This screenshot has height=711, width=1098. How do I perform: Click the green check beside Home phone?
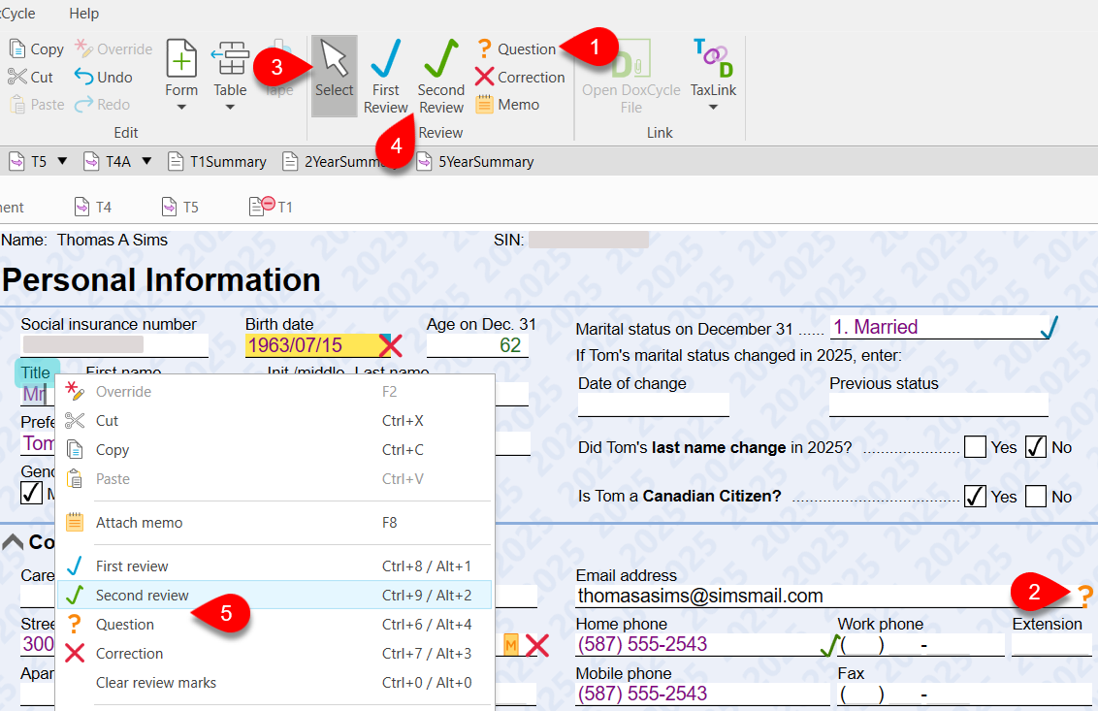(x=829, y=644)
